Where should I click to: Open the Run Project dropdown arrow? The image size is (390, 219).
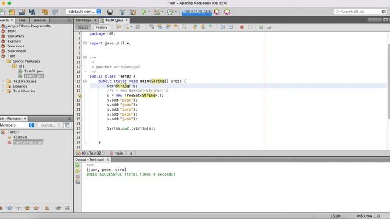tap(149, 12)
